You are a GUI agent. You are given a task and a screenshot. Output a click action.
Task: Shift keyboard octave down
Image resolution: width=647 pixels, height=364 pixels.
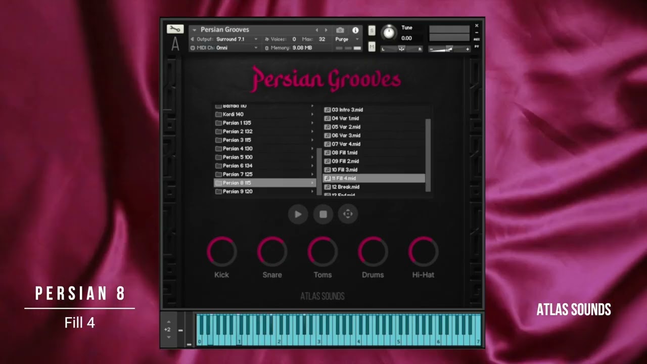169,337
